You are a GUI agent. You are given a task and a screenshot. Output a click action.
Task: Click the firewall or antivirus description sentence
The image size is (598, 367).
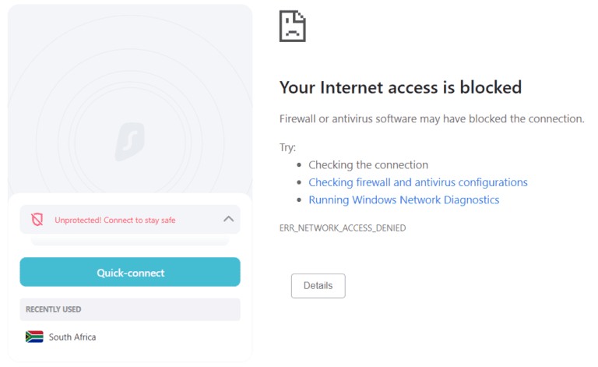click(x=431, y=118)
